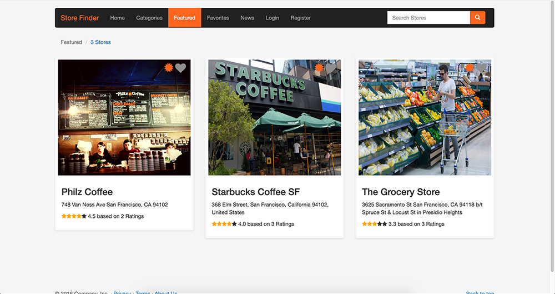This screenshot has height=294, width=555.
Task: Click the 3.3 based on 3 Ratings text
Action: pyautogui.click(x=416, y=224)
